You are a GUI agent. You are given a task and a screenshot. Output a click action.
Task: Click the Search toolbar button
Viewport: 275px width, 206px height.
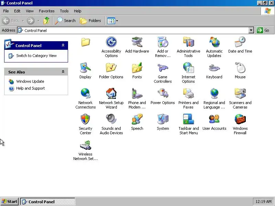coord(65,21)
